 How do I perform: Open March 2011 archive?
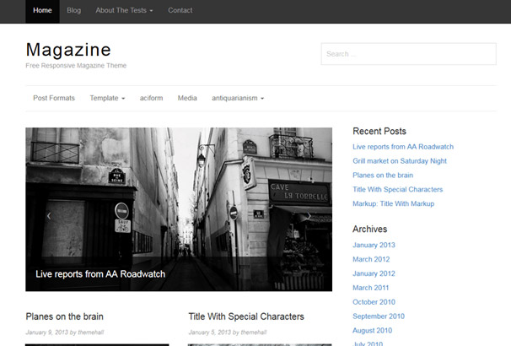click(x=371, y=288)
